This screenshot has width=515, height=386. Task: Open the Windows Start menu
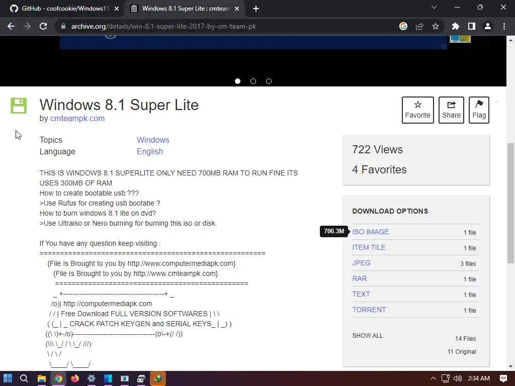(x=8, y=378)
